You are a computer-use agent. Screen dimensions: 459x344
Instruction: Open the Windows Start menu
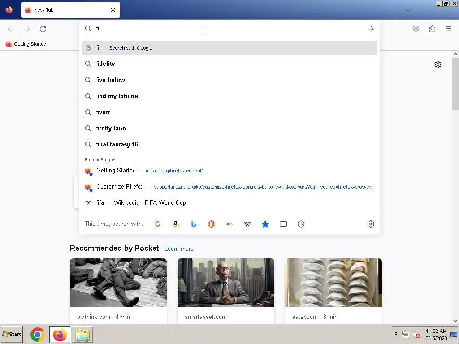(11, 334)
